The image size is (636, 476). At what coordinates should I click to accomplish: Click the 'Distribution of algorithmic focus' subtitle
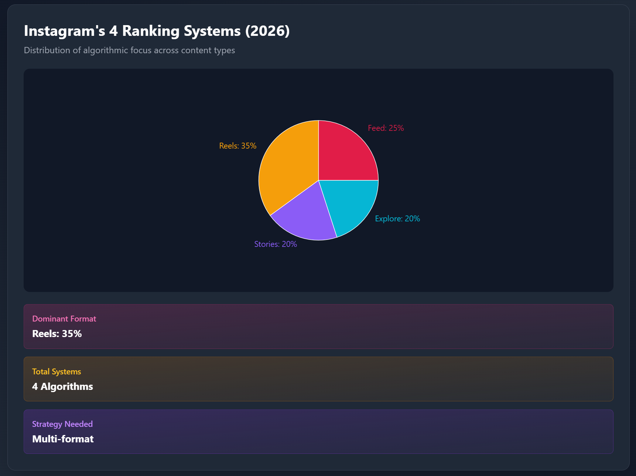coord(129,50)
